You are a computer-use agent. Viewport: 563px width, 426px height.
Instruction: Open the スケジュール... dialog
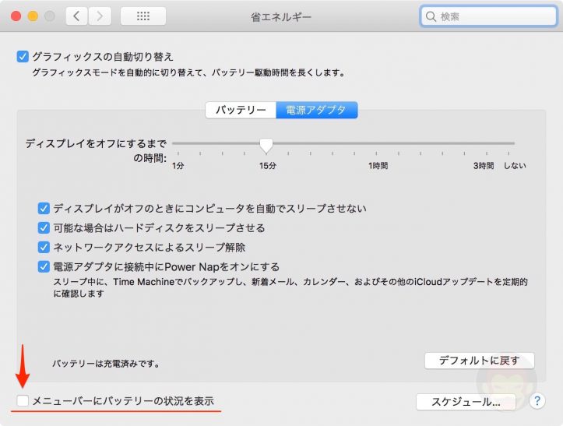pos(466,402)
